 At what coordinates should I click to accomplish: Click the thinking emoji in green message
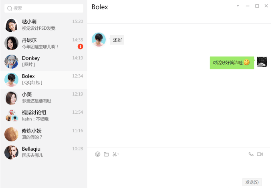point(247,62)
